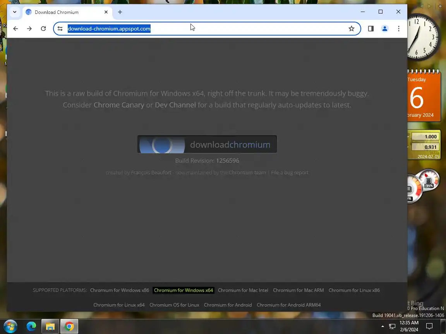Open site information icon in address bar
Image resolution: width=446 pixels, height=334 pixels.
pyautogui.click(x=60, y=29)
